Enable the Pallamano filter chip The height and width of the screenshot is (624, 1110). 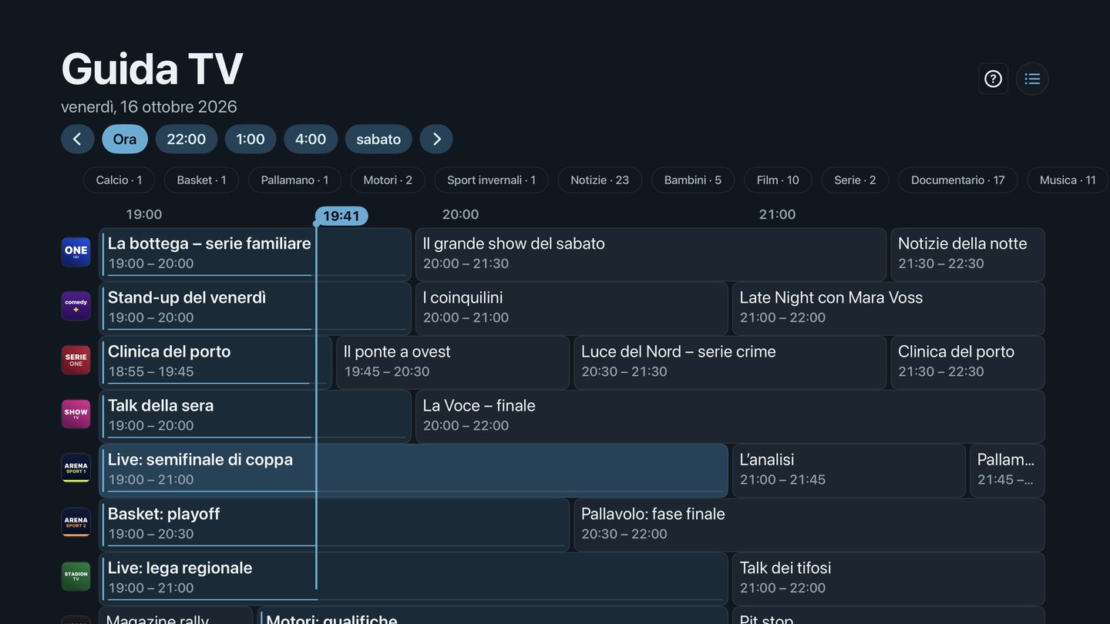pyautogui.click(x=294, y=179)
